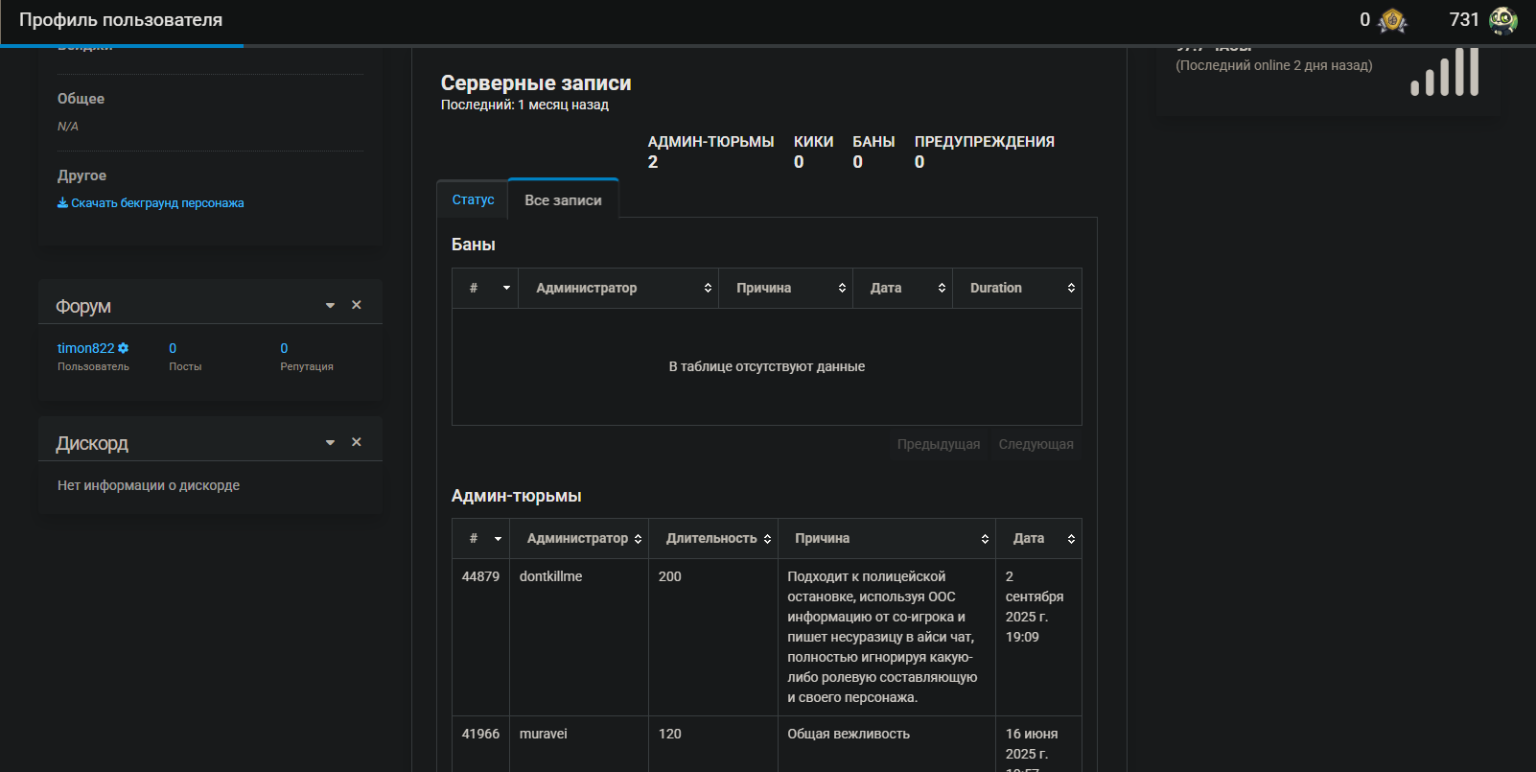Click the panda avatar icon
The width and height of the screenshot is (1536, 772).
[x=1502, y=20]
